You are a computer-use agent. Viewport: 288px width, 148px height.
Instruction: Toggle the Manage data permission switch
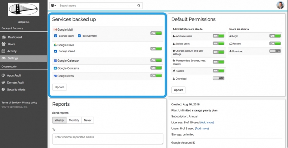coord(218,62)
